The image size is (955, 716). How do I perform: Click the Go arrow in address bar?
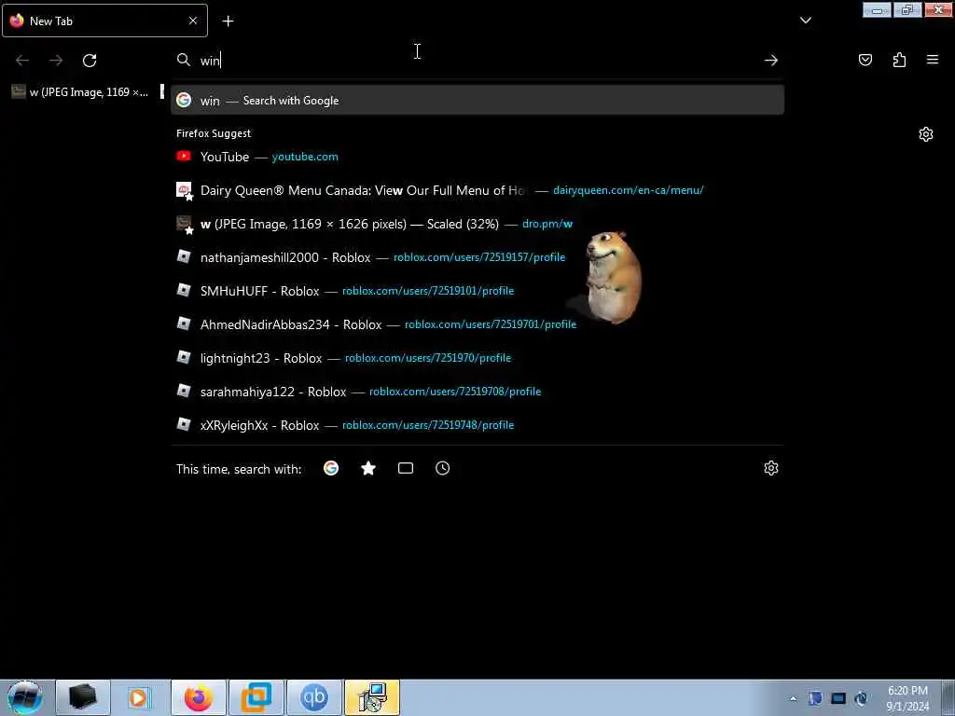click(x=771, y=61)
